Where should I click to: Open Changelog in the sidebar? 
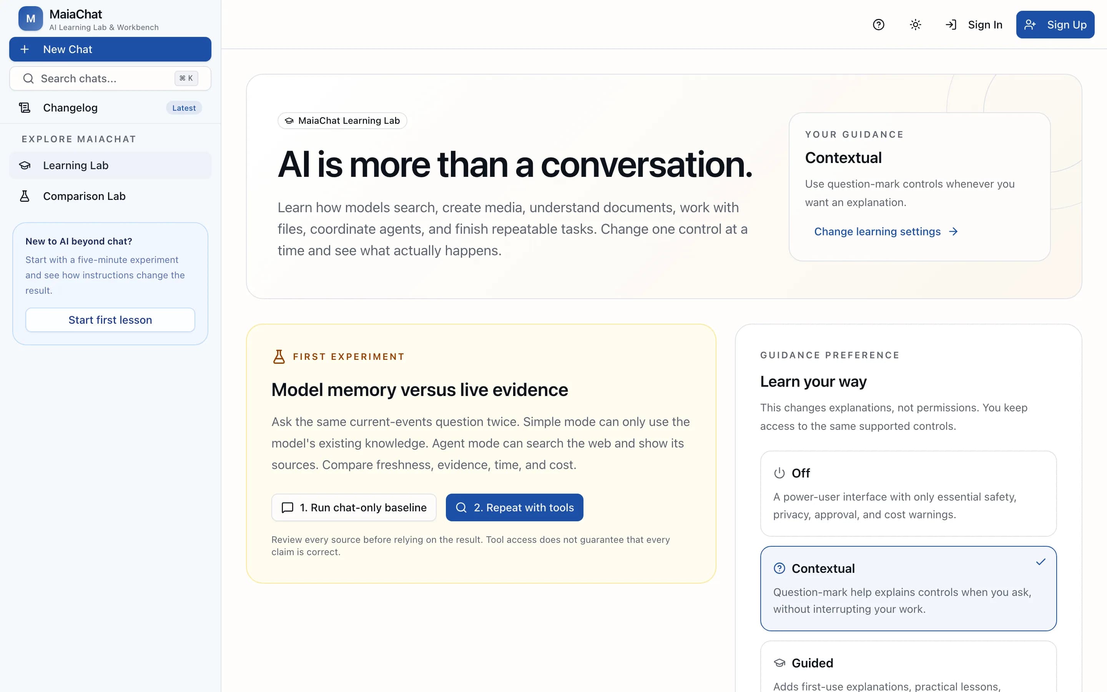tap(110, 108)
